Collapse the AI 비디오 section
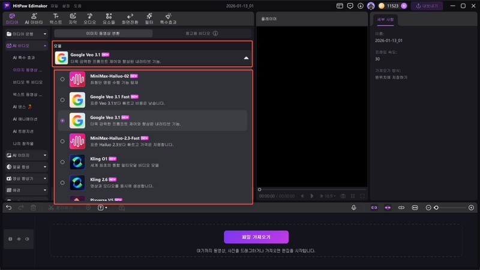480x270 pixels. point(44,46)
